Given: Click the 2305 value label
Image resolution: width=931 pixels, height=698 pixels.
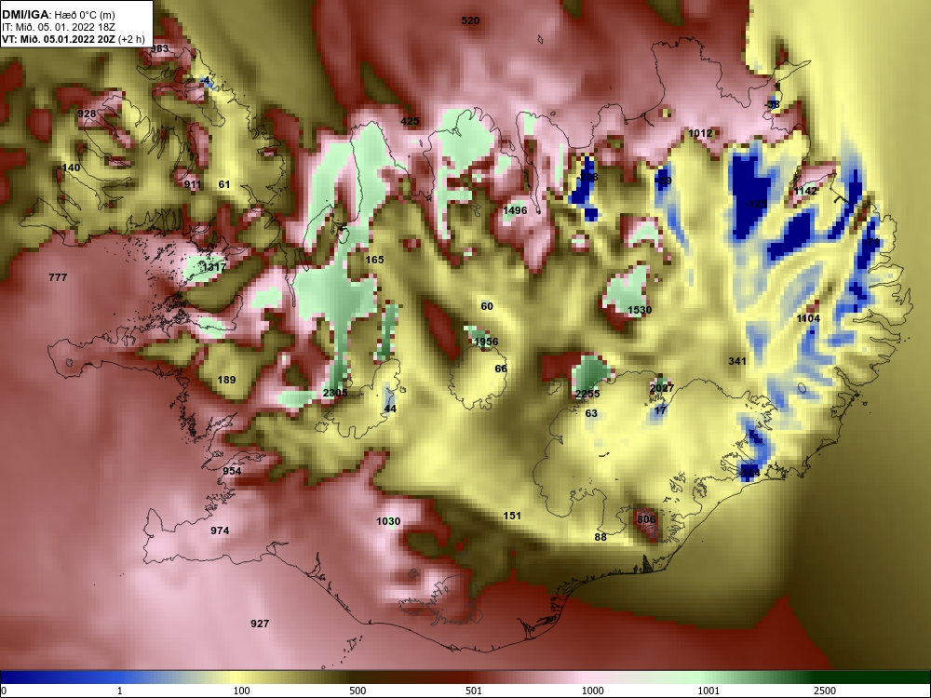Looking at the screenshot, I should [335, 393].
